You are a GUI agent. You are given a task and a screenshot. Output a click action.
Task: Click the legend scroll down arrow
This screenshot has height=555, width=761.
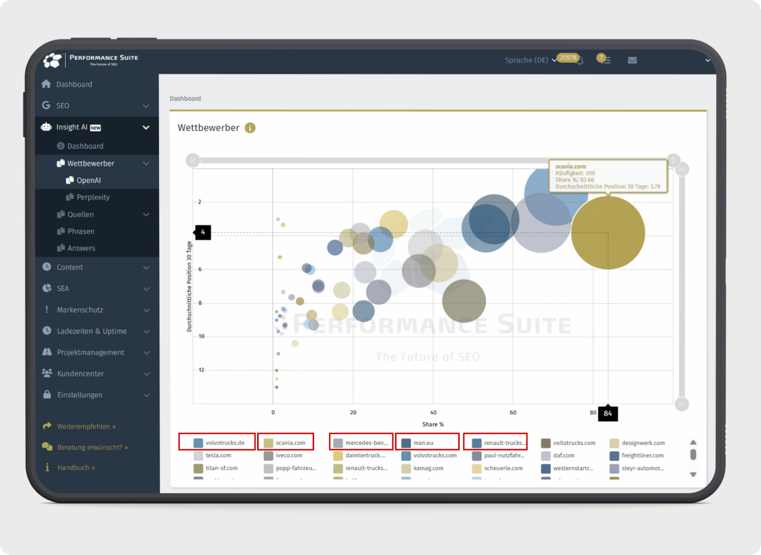[693, 474]
